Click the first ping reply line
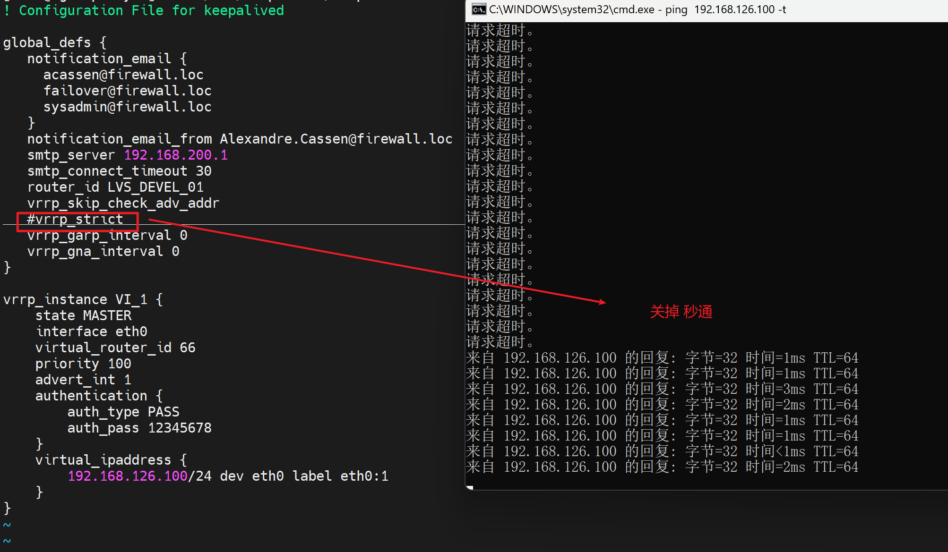948x552 pixels. coord(662,358)
